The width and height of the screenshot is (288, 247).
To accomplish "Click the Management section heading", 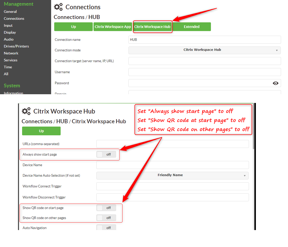I will click(18, 4).
